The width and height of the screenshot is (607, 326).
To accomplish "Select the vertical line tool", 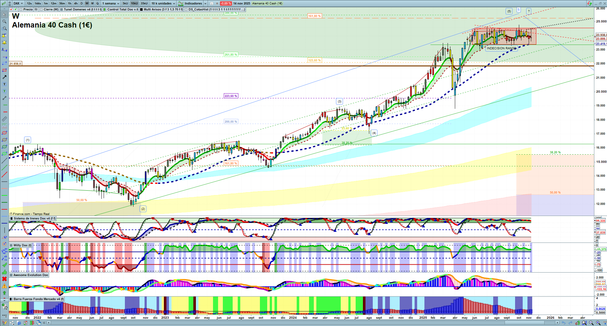I will pyautogui.click(x=4, y=230).
